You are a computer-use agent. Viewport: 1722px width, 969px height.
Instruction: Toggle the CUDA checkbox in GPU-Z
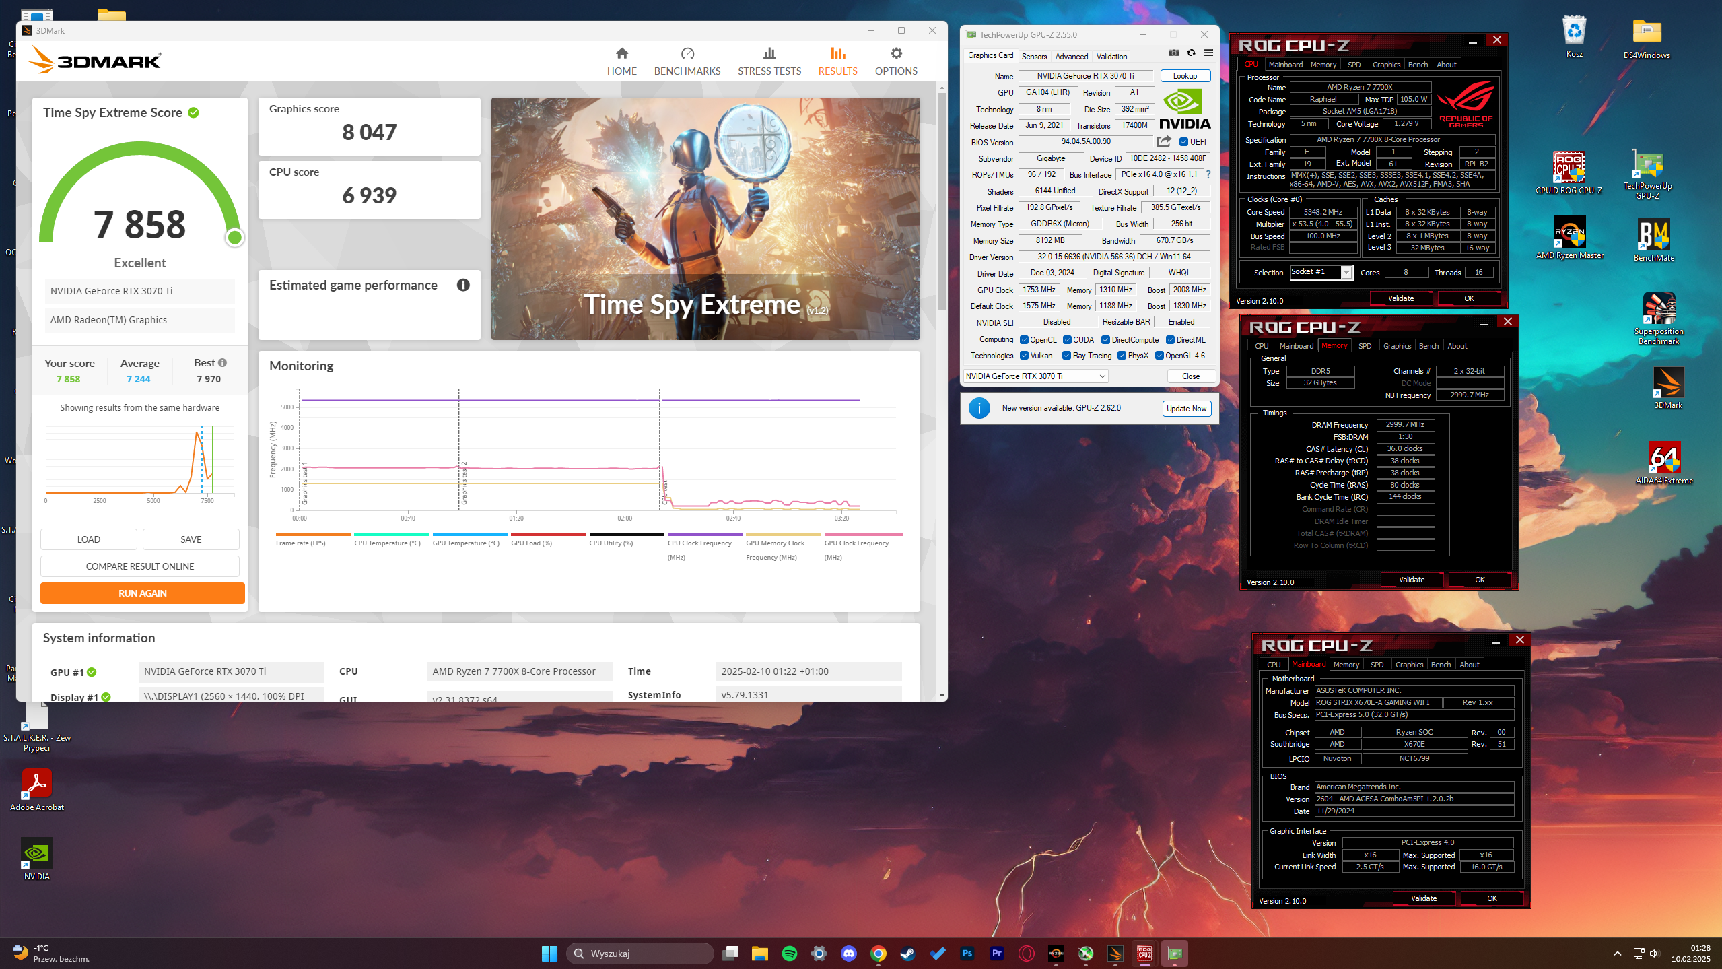[x=1067, y=340]
